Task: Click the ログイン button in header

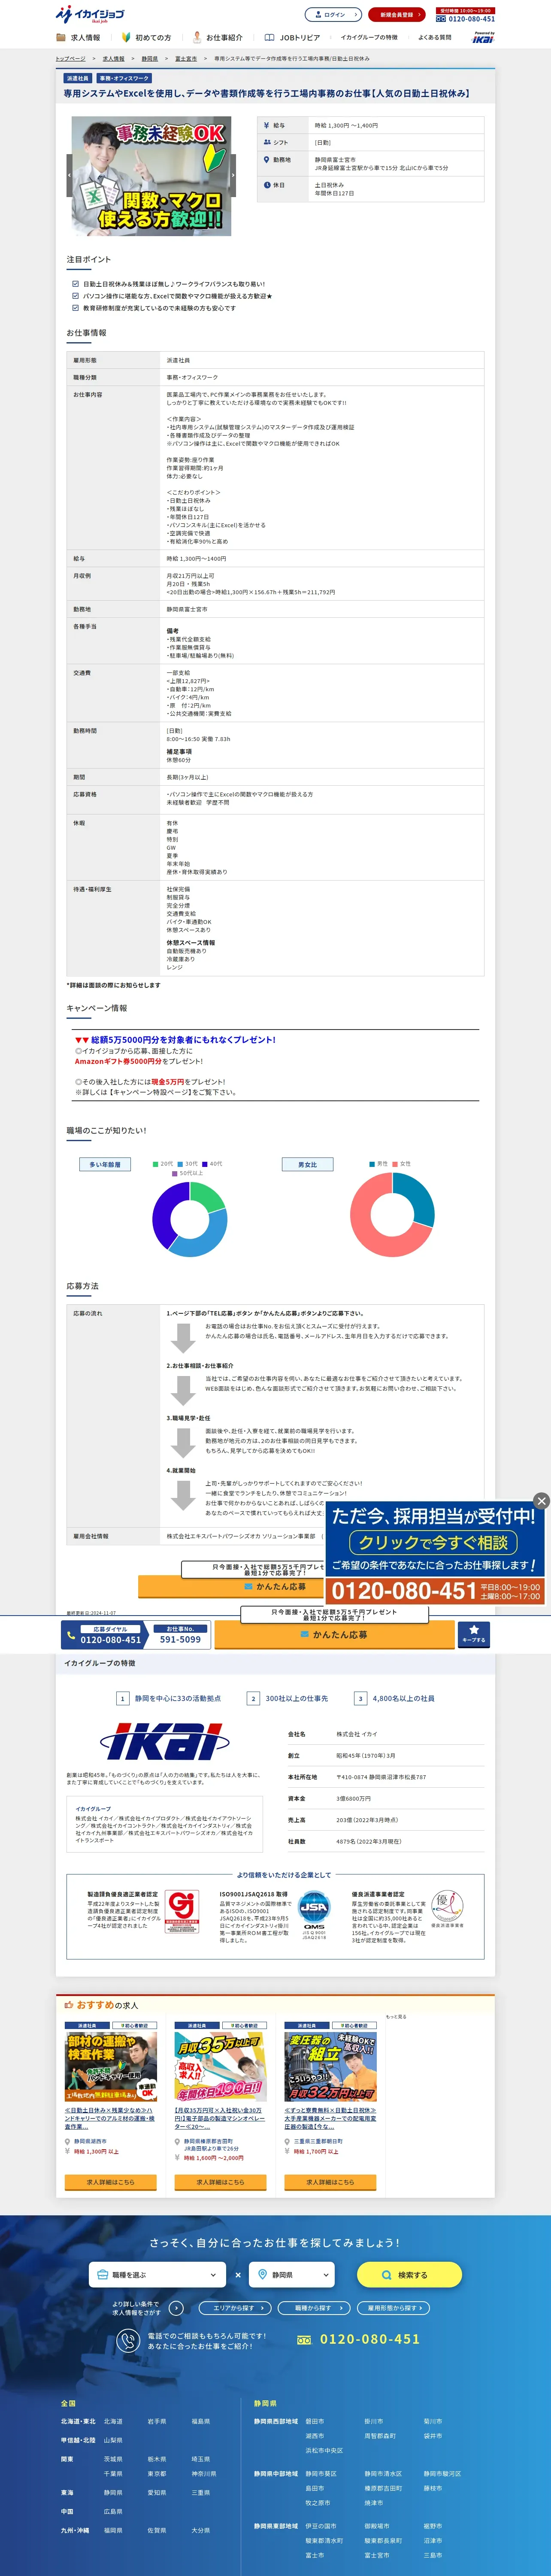Action: (333, 15)
